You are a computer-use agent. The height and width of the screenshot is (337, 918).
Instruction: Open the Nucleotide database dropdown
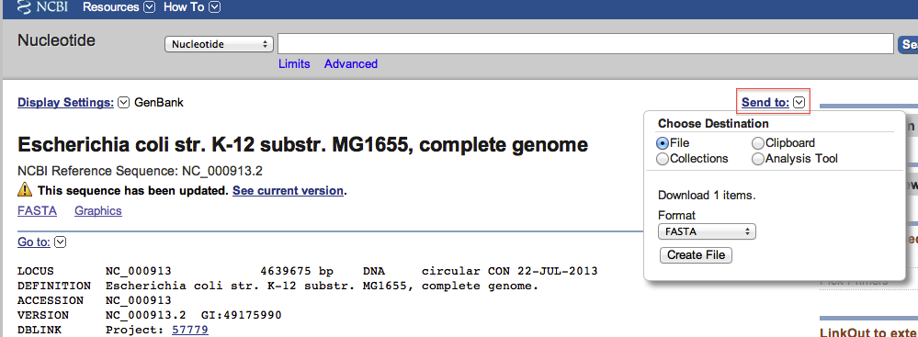(x=220, y=44)
